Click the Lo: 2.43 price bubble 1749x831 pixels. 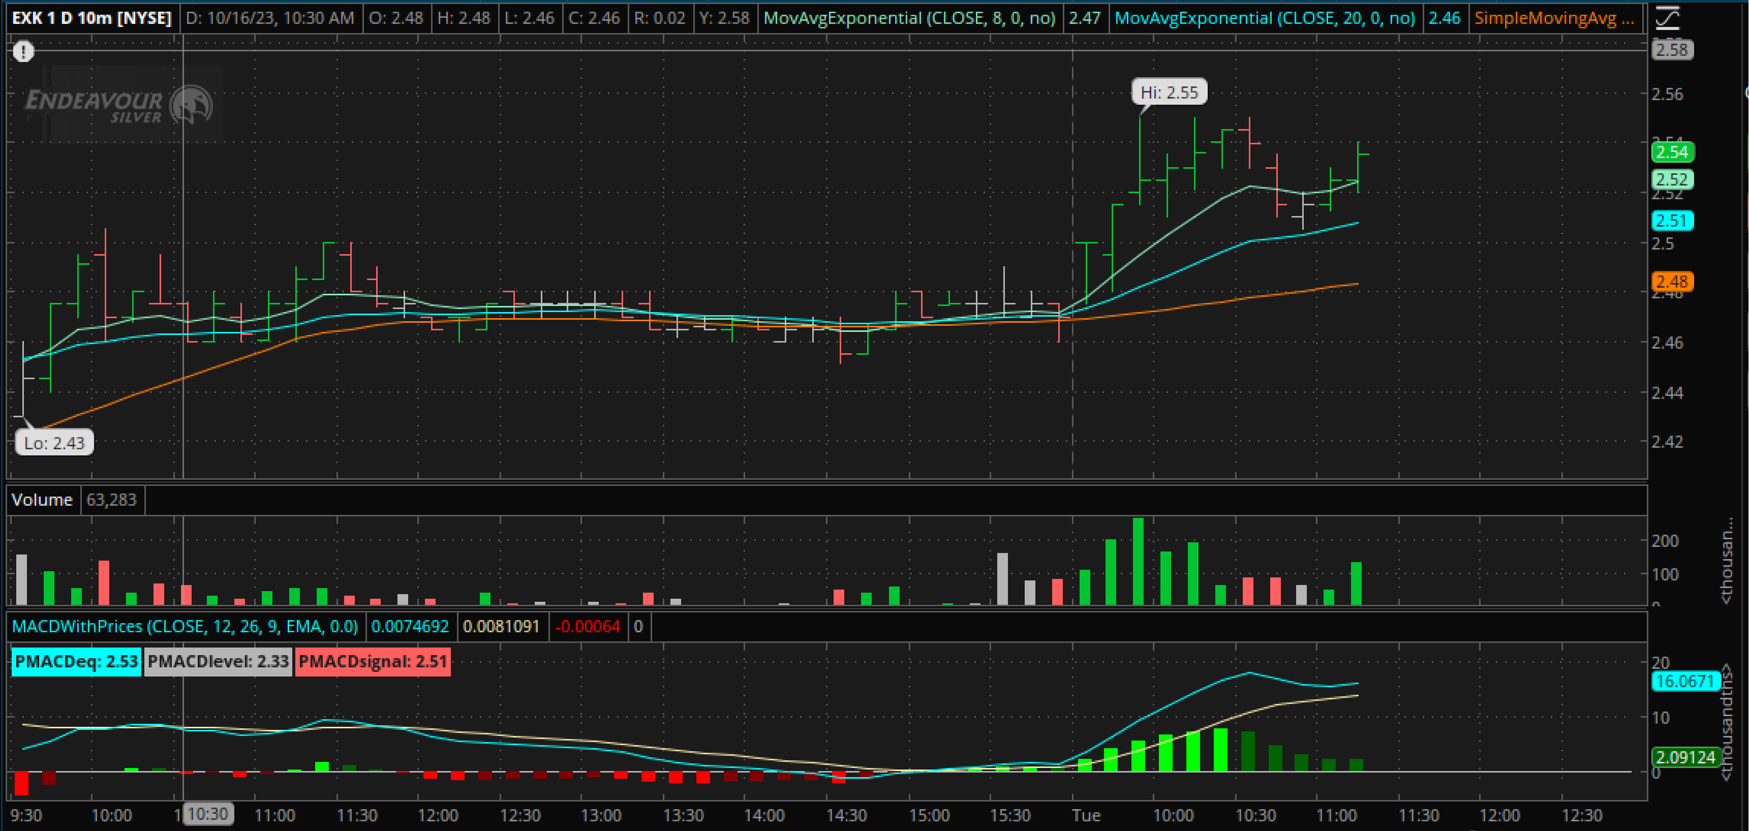pos(54,443)
